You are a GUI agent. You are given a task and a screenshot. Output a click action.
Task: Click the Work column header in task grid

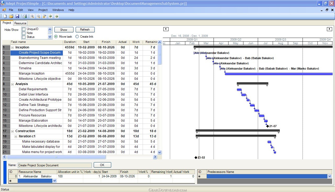click(x=136, y=42)
